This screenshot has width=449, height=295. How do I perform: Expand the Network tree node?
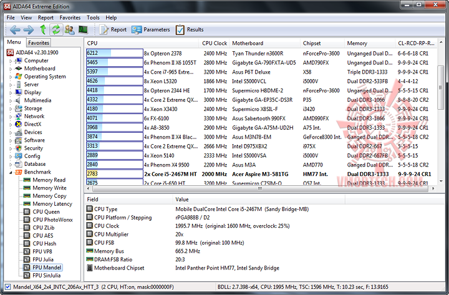click(11, 117)
